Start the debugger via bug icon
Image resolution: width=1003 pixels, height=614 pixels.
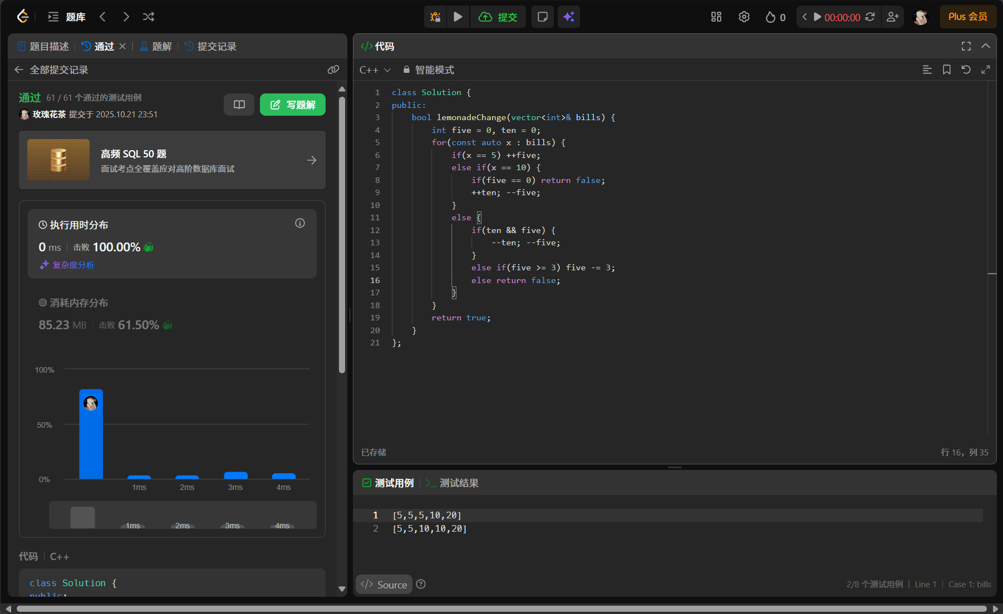click(435, 17)
